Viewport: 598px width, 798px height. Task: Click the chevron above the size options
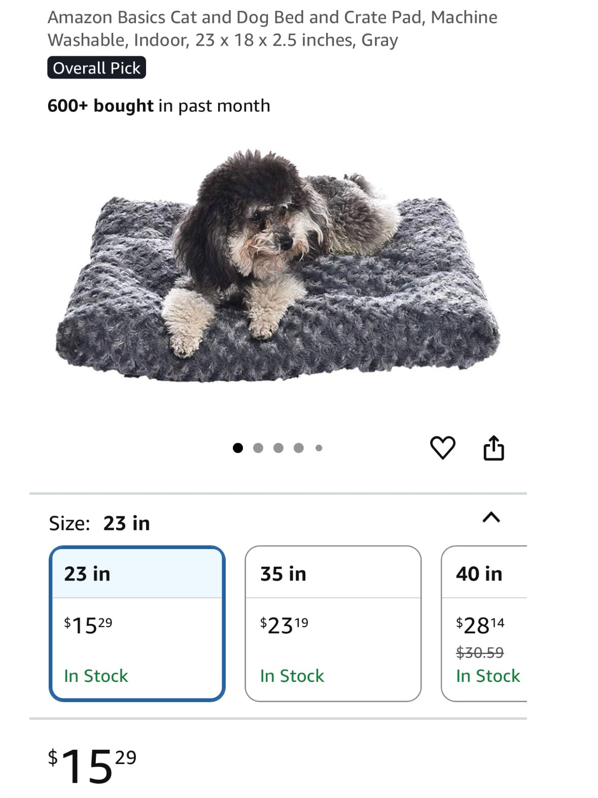coord(490,518)
